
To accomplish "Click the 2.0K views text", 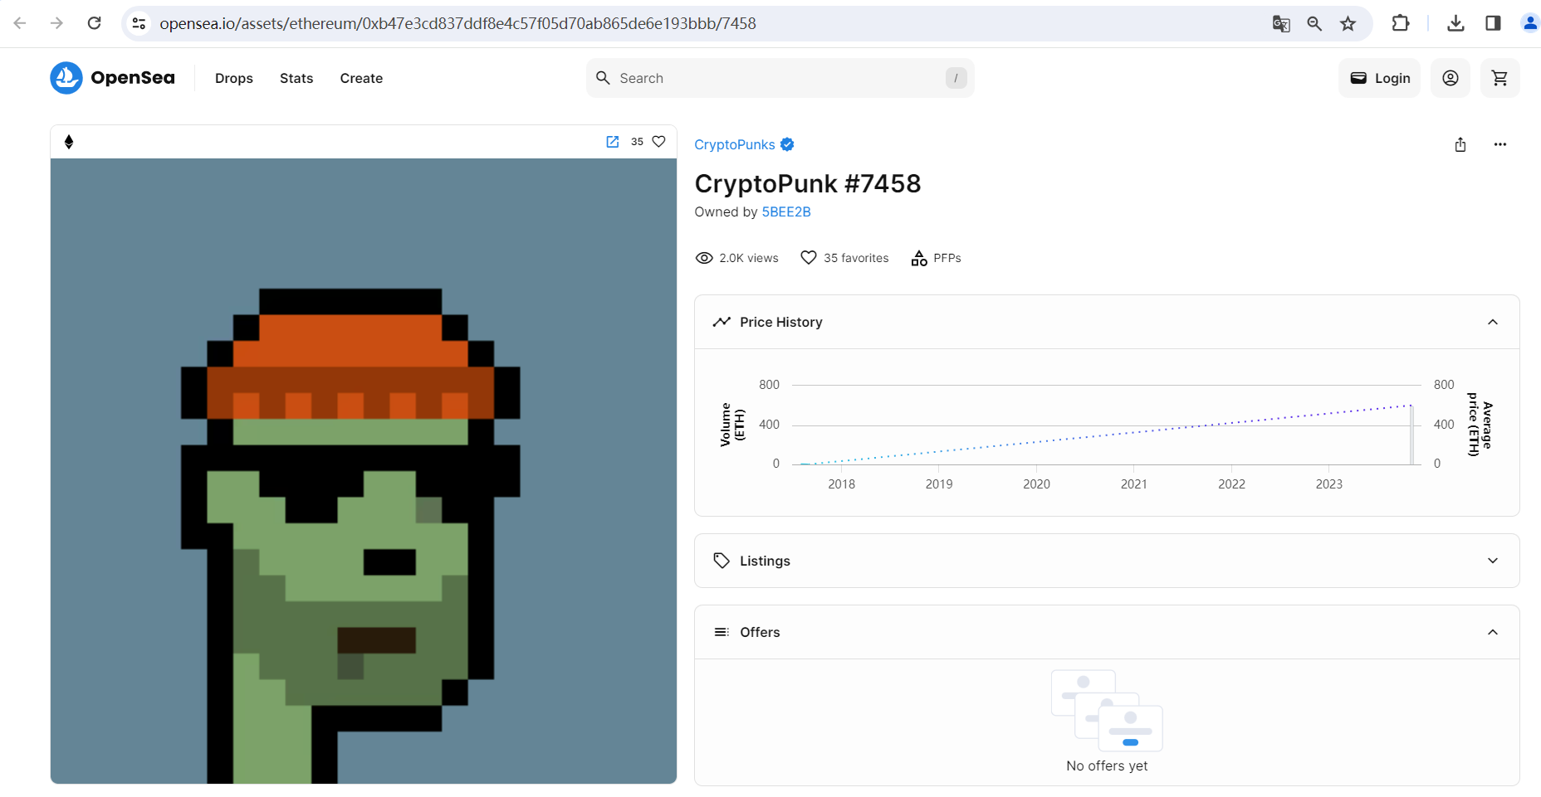I will pyautogui.click(x=749, y=258).
